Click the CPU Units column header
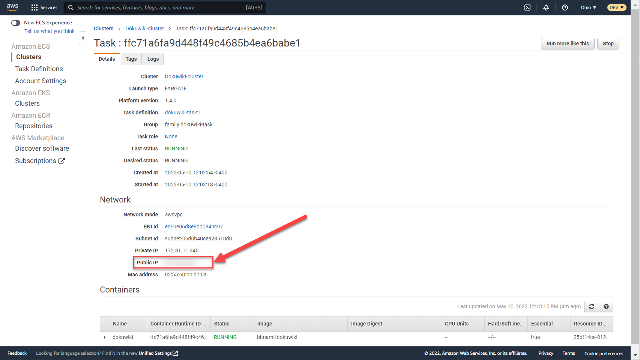Viewport: 640px width, 360px height. [463, 324]
